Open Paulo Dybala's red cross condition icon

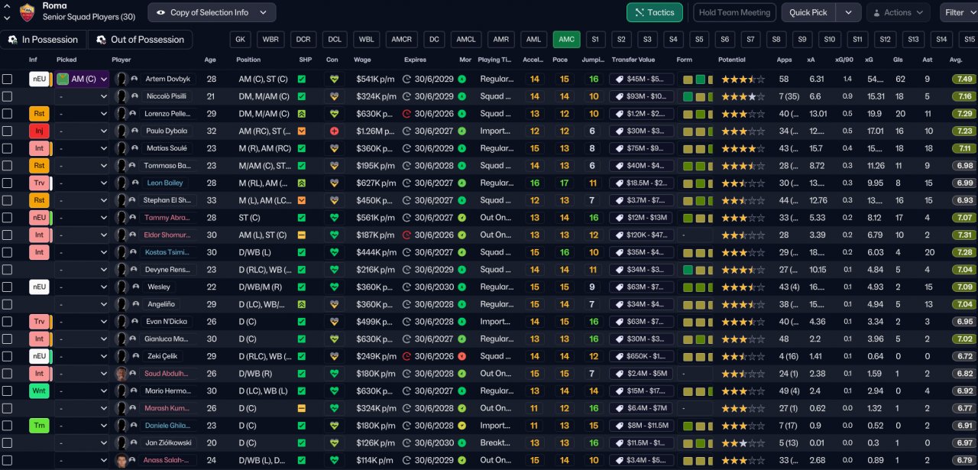coord(332,131)
